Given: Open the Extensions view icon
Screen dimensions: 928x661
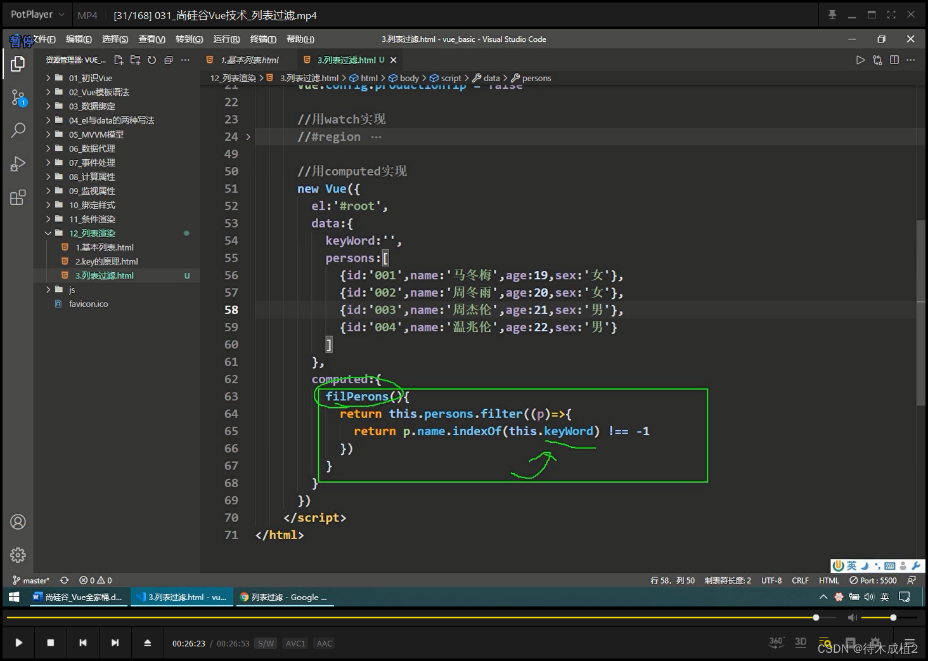Looking at the screenshot, I should (x=18, y=197).
